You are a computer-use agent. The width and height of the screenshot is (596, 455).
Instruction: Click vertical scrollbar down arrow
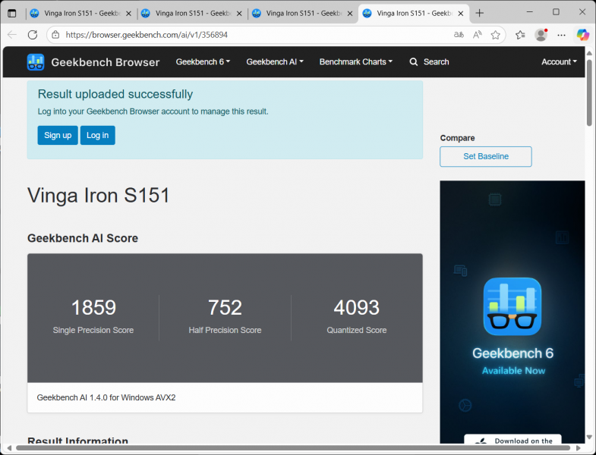(x=589, y=437)
